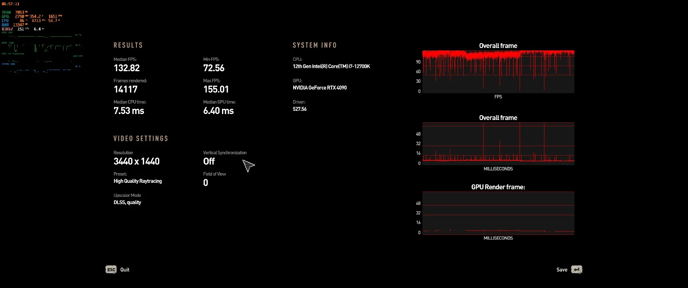The width and height of the screenshot is (688, 288).
Task: Click the resolution value 3440 x 1440
Action: point(137,161)
